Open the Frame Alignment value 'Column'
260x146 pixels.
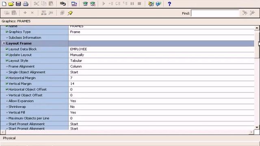tap(161, 67)
